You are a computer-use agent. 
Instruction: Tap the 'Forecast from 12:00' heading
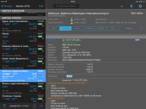pos(67,83)
